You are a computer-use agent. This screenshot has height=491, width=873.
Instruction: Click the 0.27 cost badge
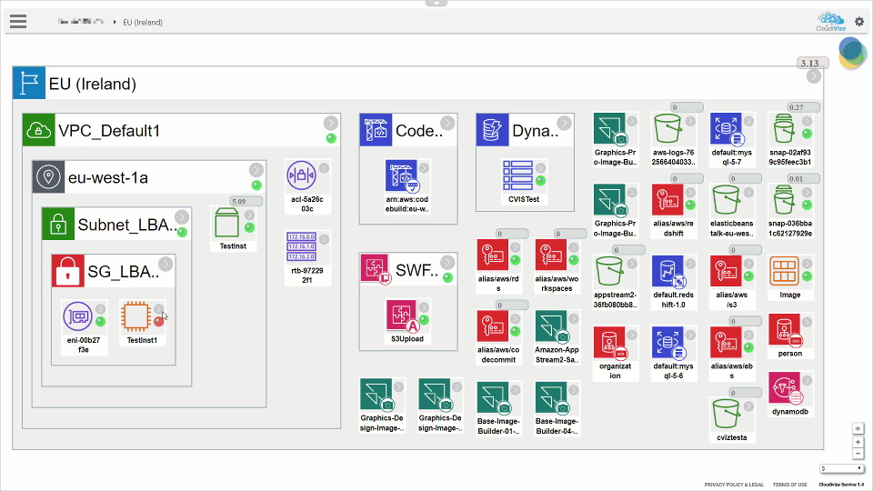tap(803, 107)
